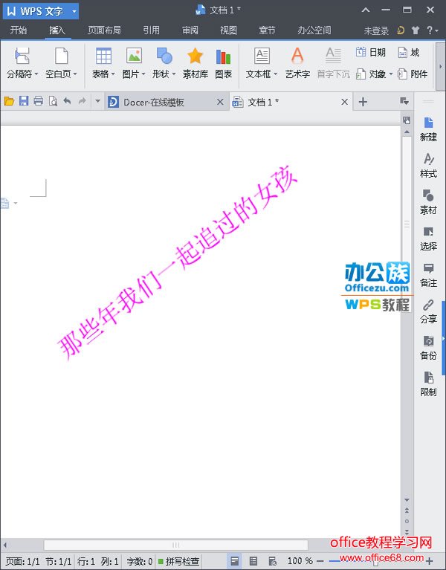
Task: Switch to outline view button
Action: (x=253, y=561)
